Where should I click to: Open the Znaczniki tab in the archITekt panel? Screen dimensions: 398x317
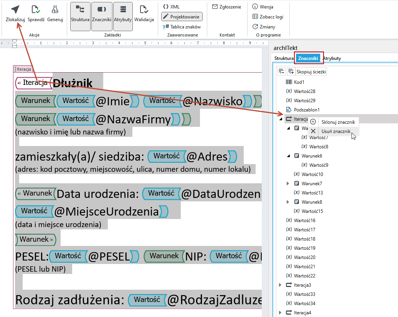coord(308,58)
